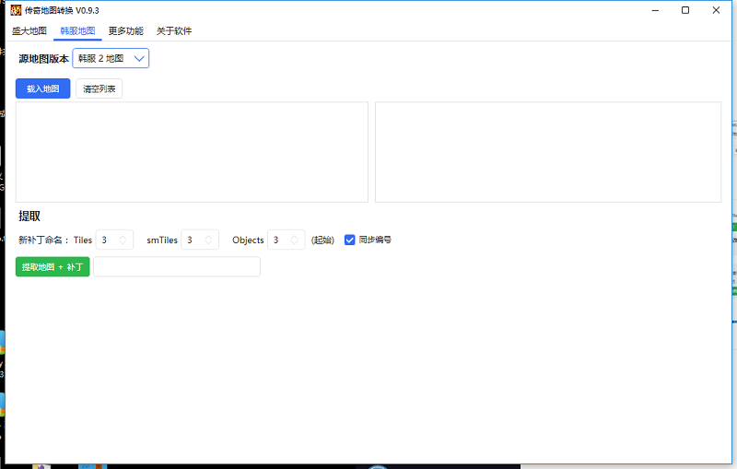Click the right map list box
The width and height of the screenshot is (737, 469).
pos(548,152)
